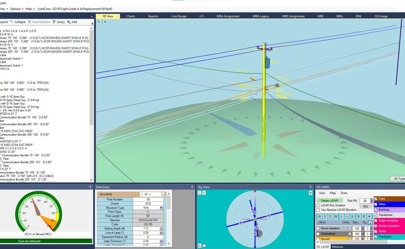Open the MRA Assignment tab
This screenshot has height=249, width=405.
pyautogui.click(x=228, y=16)
